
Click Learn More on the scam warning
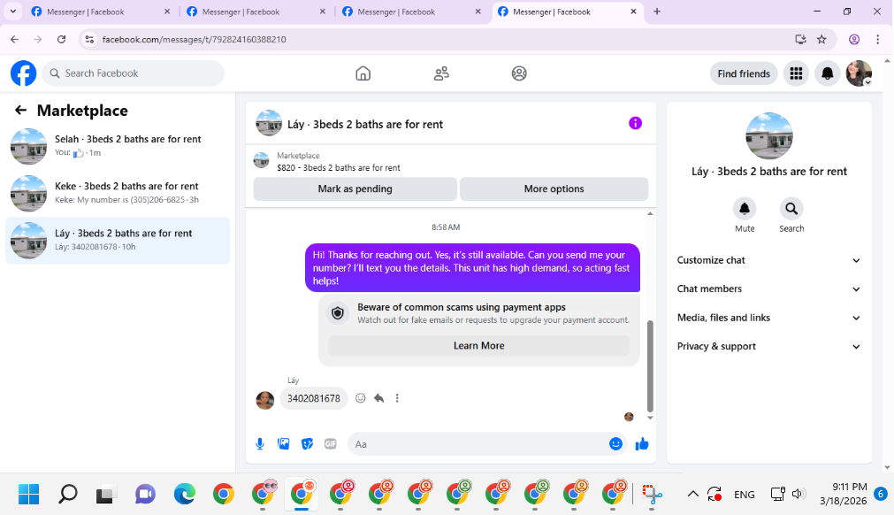coord(479,346)
